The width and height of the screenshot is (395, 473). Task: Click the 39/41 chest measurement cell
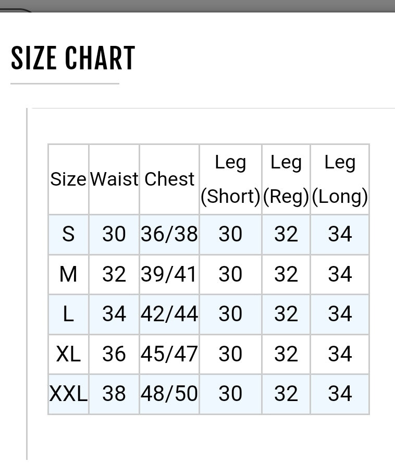tap(169, 274)
